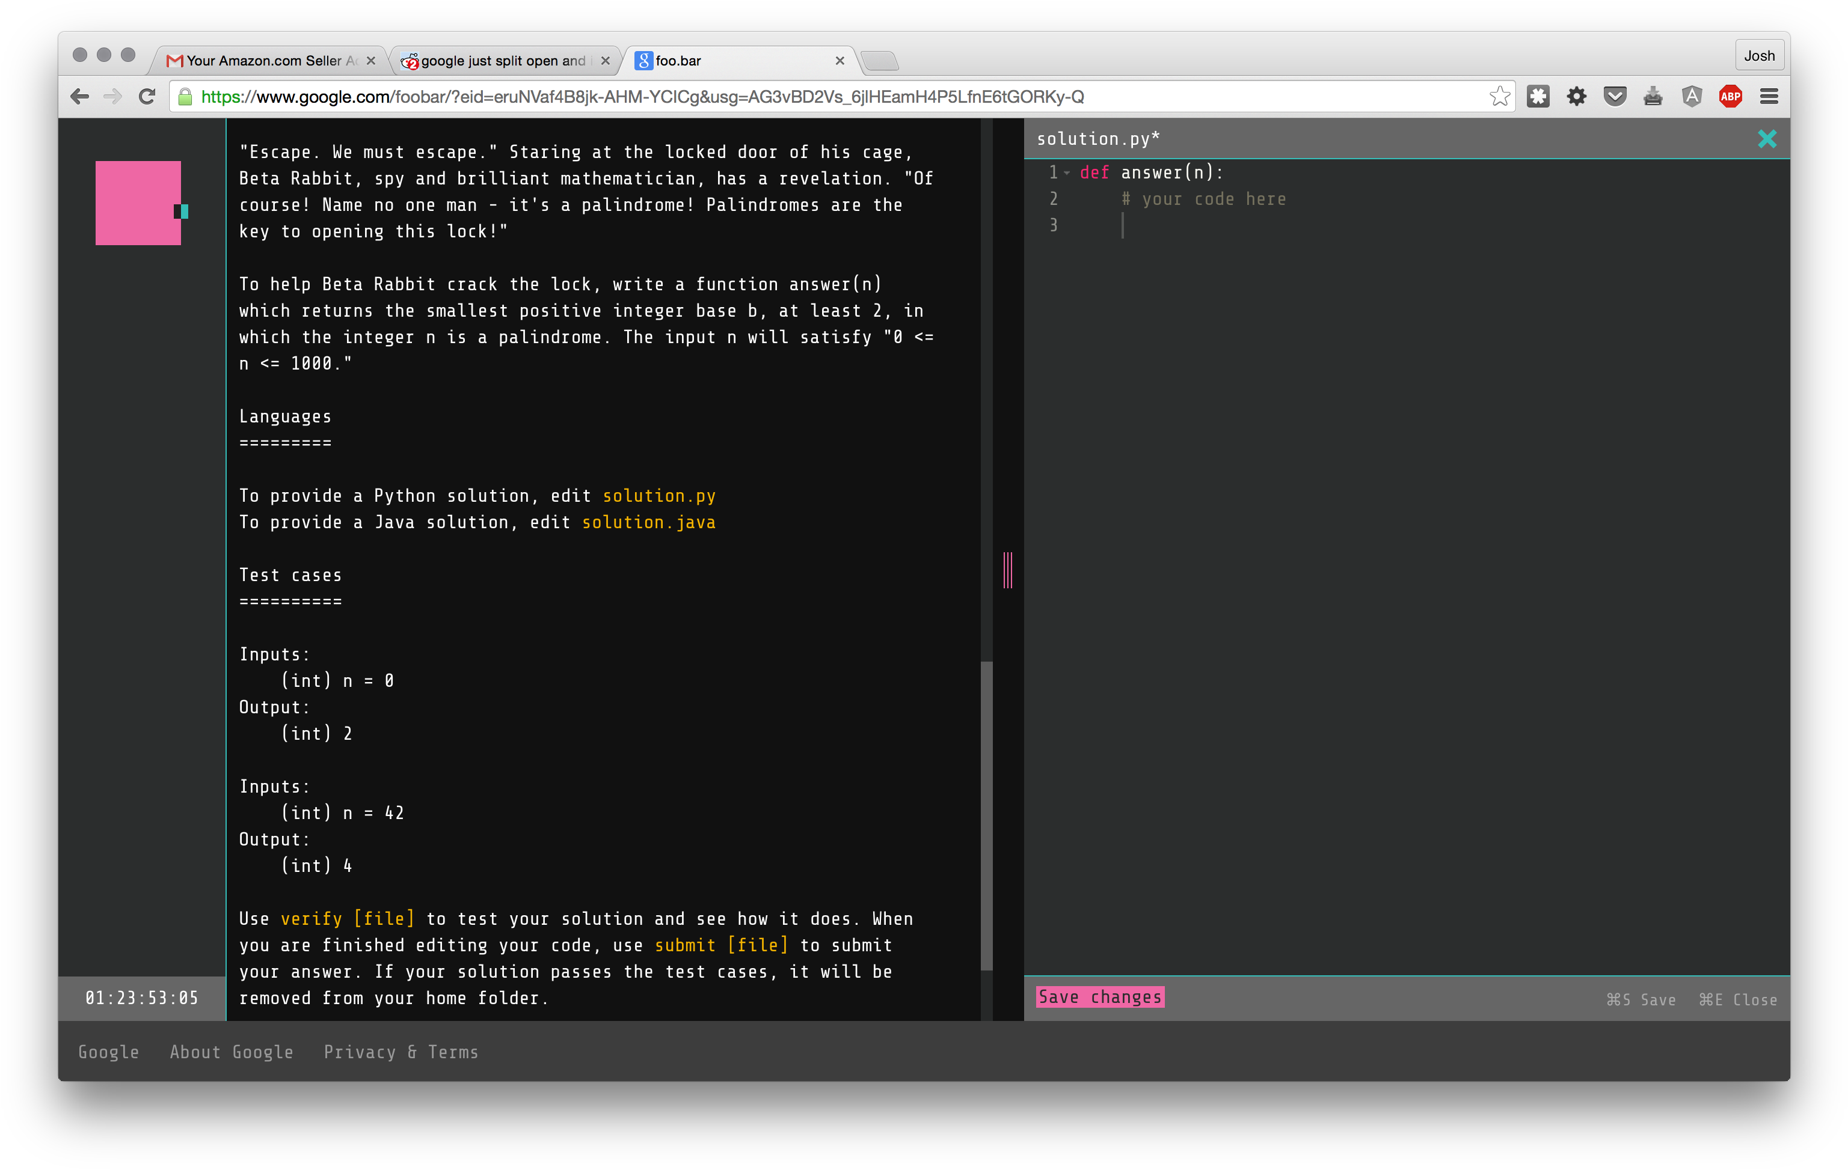Click the '(int) n = 0' input line
Viewport: 1848px width, 1170px height.
pyautogui.click(x=337, y=681)
